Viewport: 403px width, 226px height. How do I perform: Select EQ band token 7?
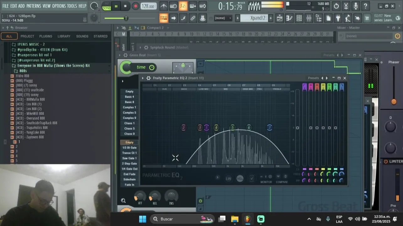[269, 127]
